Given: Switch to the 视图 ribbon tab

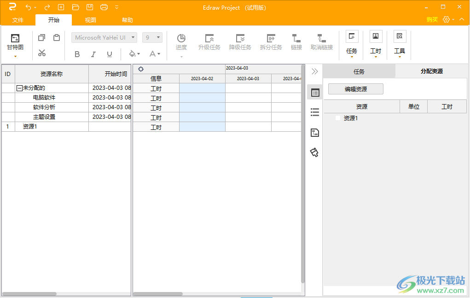Looking at the screenshot, I should coord(91,20).
